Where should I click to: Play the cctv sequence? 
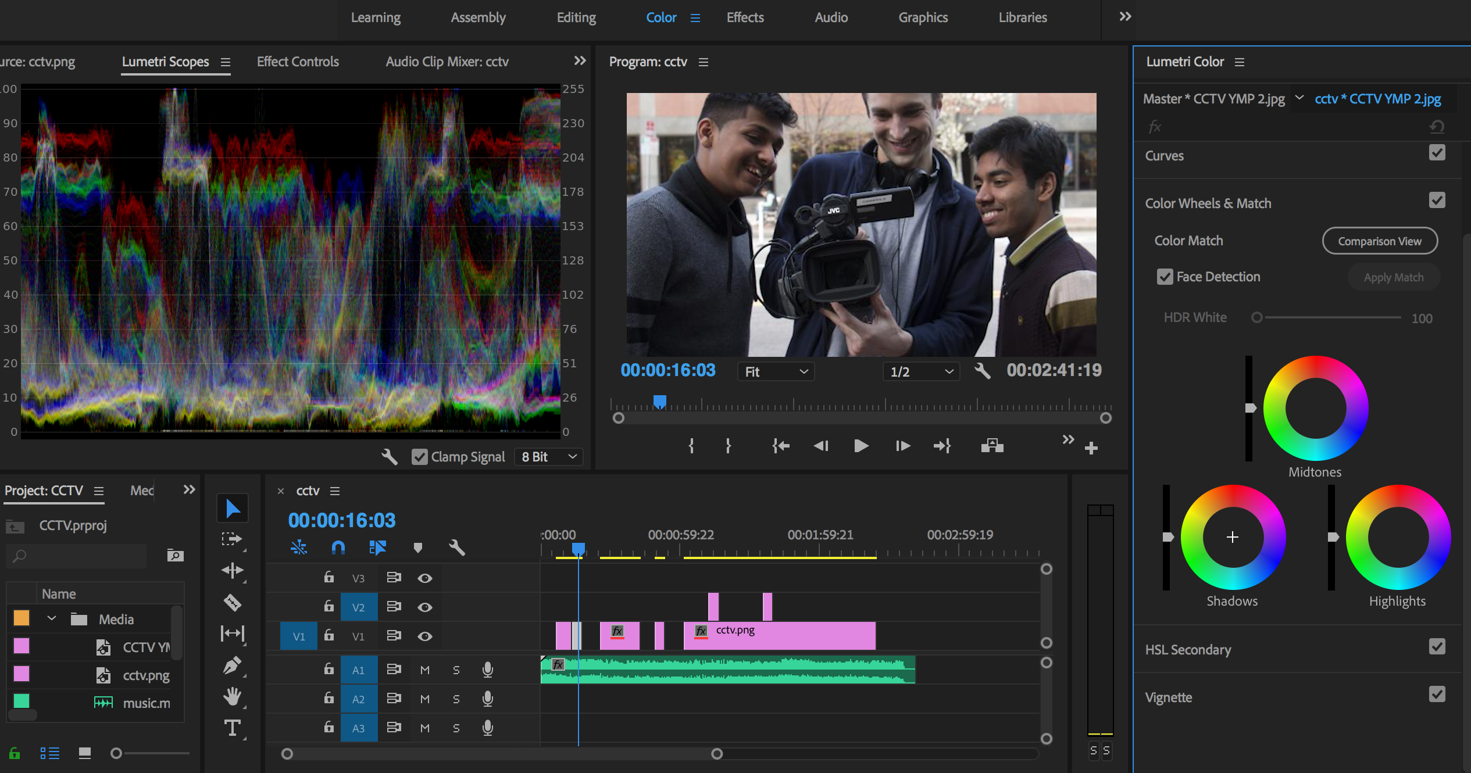pos(861,446)
